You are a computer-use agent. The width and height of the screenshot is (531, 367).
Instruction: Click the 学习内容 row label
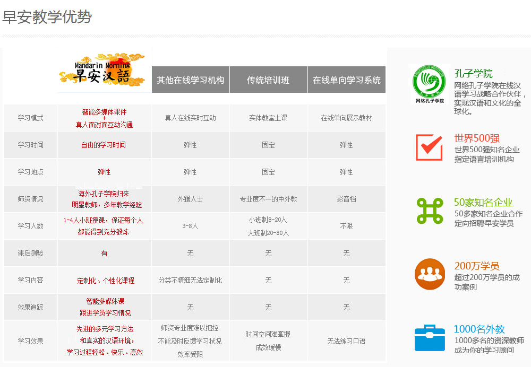(30, 280)
